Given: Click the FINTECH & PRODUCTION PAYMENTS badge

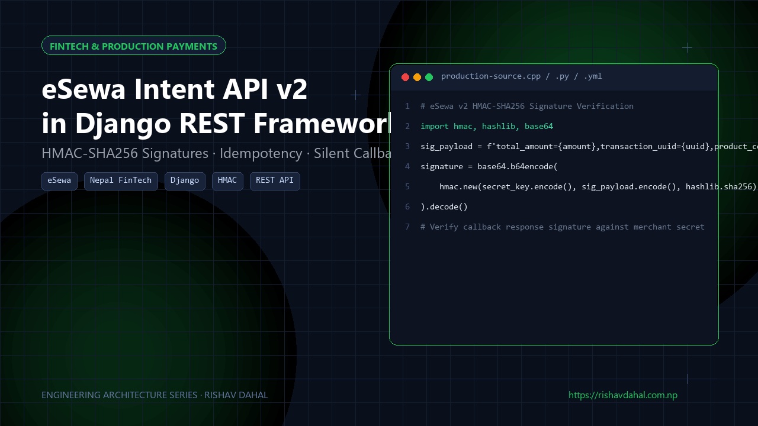Looking at the screenshot, I should point(134,46).
